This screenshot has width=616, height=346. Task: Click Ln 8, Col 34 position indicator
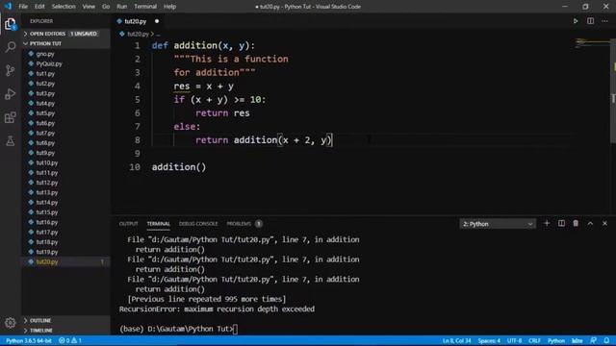click(456, 341)
